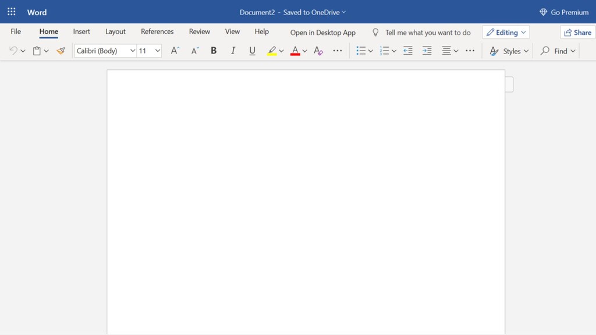Screen dimensions: 596x335
Task: Expand the paste options arrow
Action: (x=47, y=51)
